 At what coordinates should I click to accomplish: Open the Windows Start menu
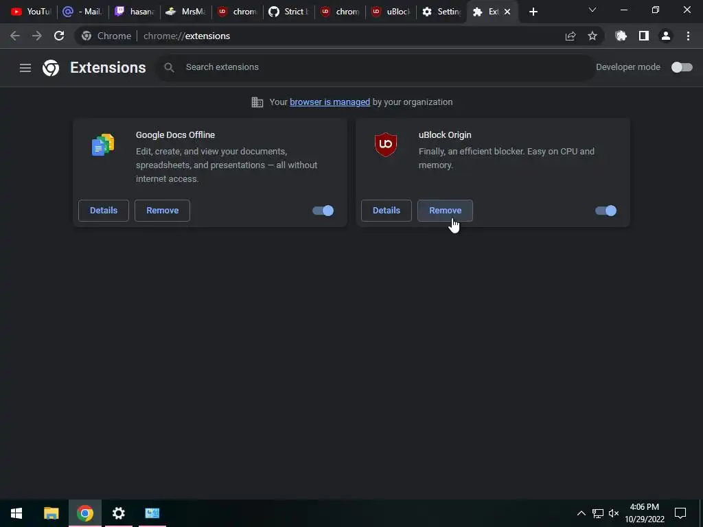[x=16, y=513]
